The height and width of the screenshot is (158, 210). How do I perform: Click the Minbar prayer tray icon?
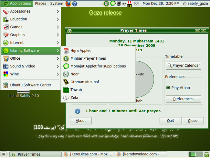[x=106, y=4]
